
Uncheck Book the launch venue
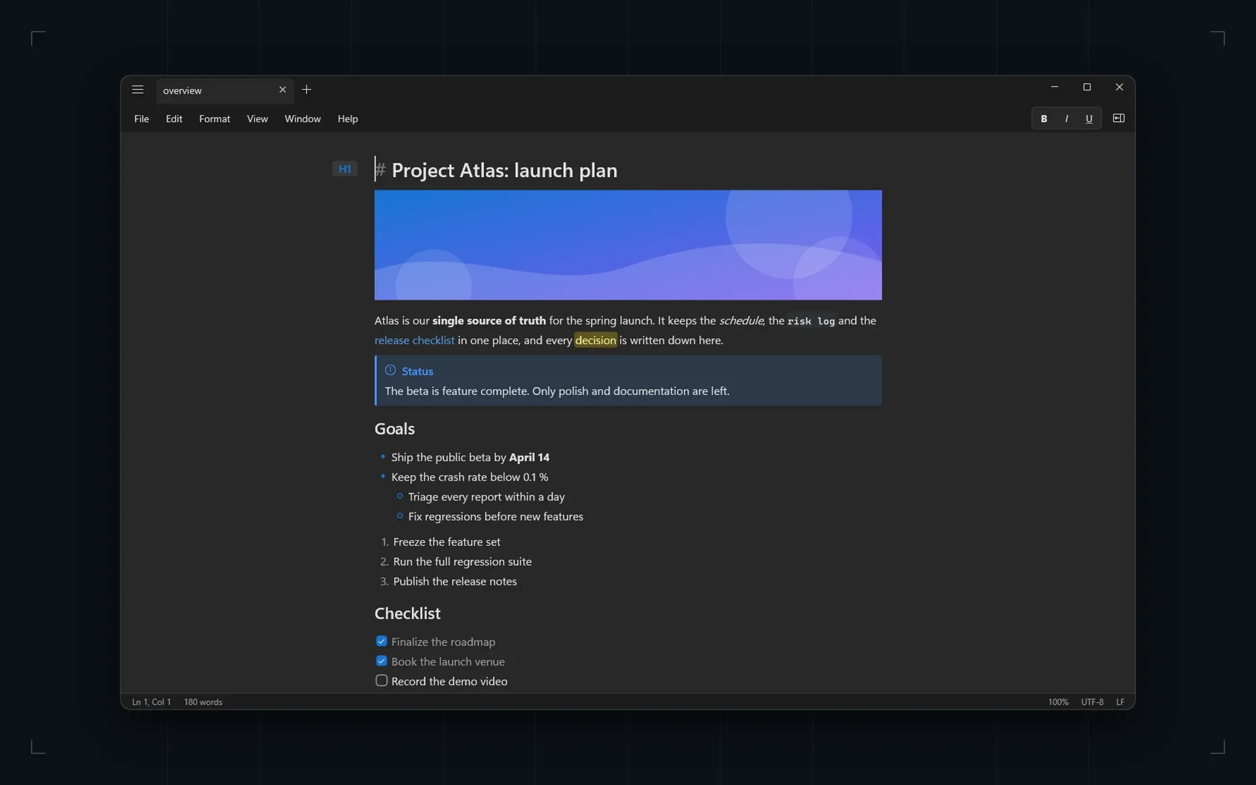[381, 661]
